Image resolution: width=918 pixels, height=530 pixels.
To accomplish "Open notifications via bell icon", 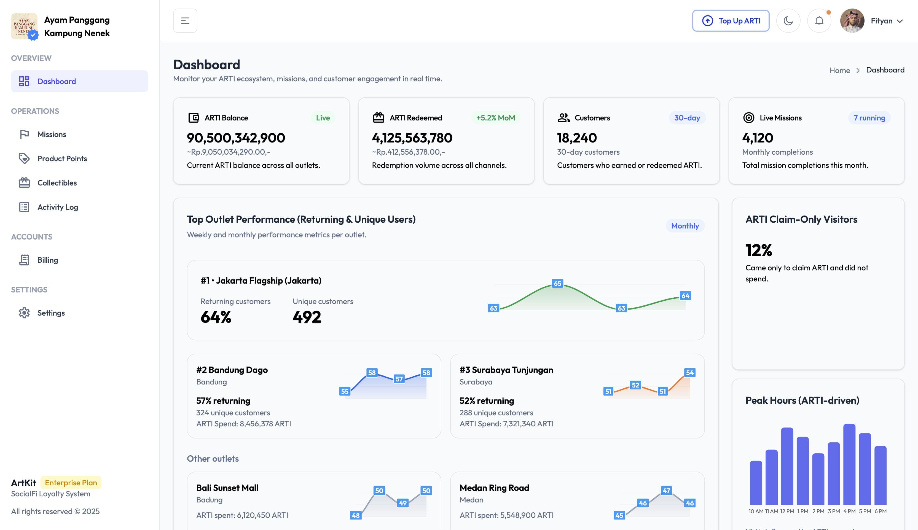I will (819, 20).
